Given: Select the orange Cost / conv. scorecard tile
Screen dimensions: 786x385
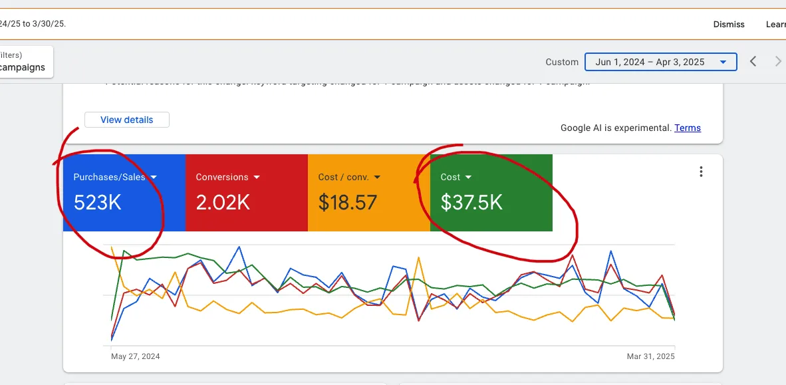Looking at the screenshot, I should point(369,193).
